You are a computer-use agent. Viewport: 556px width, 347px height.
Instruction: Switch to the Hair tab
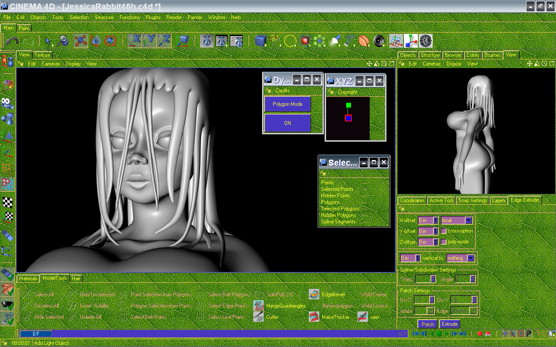click(x=76, y=278)
